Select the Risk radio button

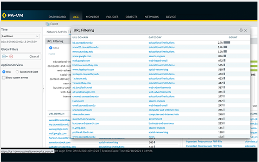click(x=4, y=72)
